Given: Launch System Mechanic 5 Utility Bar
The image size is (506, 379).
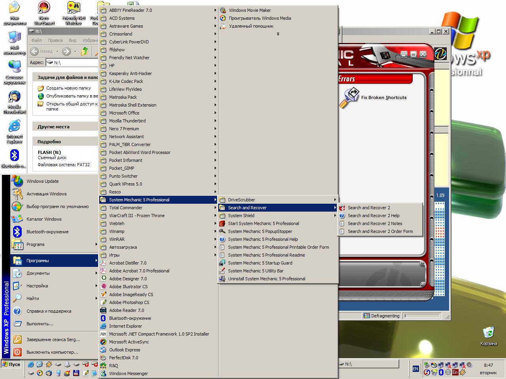Looking at the screenshot, I should 278,271.
